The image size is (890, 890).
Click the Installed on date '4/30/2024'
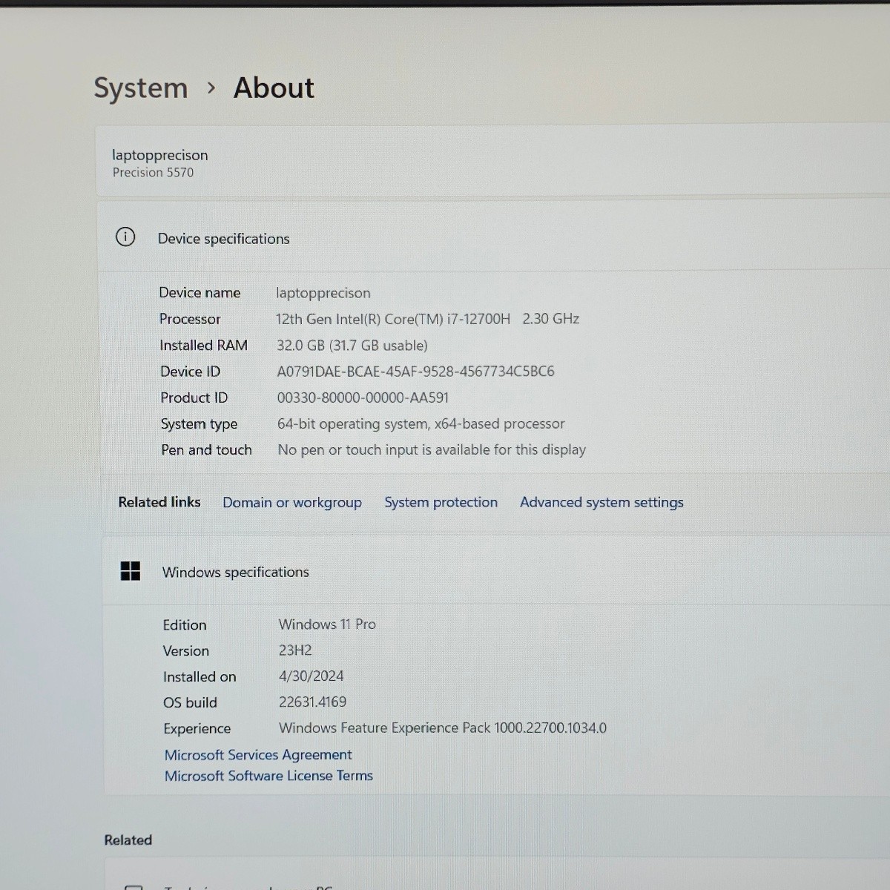click(311, 676)
